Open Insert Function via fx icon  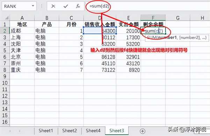pos(78,6)
